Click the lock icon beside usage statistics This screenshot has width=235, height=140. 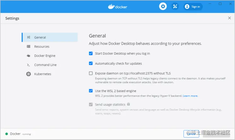129,104
